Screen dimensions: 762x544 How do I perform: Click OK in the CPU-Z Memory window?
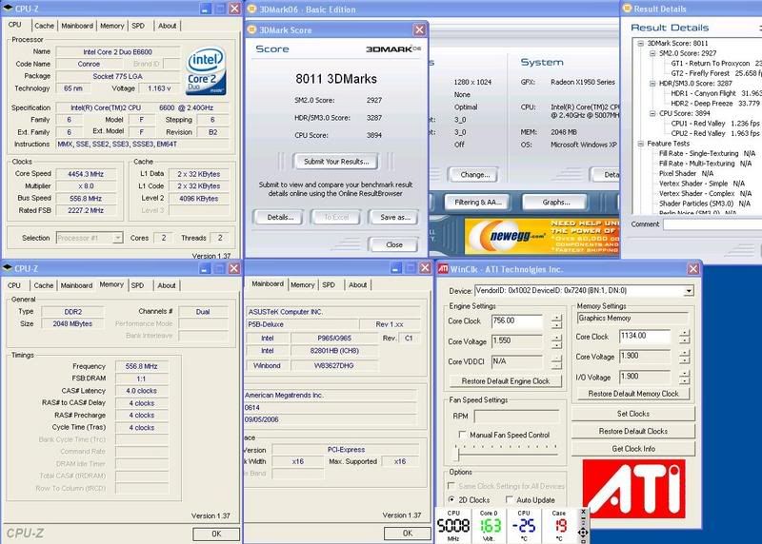click(x=216, y=534)
